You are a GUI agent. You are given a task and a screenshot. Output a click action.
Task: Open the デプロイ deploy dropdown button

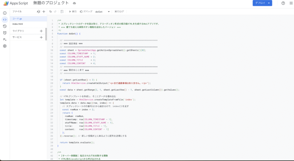pos(262,3)
